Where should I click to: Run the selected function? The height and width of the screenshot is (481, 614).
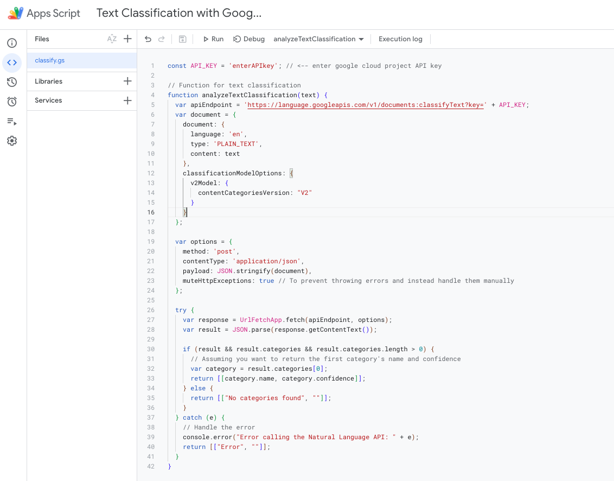213,39
